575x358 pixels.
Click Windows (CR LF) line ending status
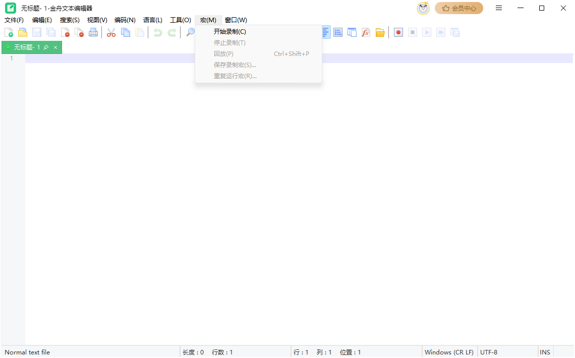[x=449, y=352]
